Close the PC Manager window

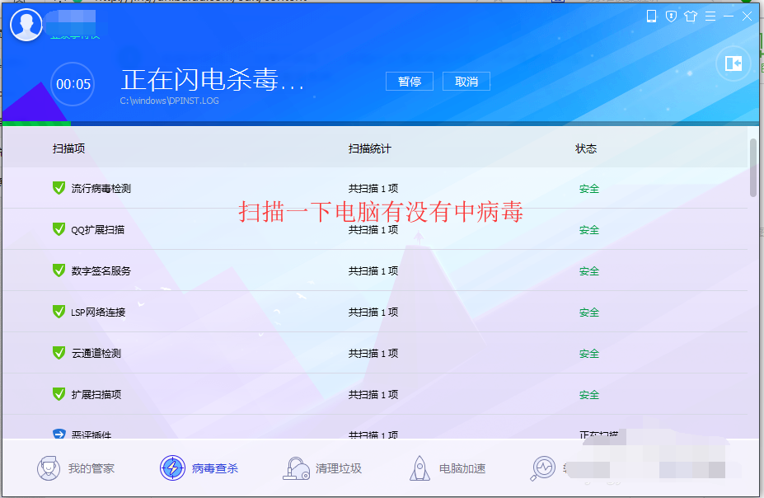pyautogui.click(x=747, y=16)
